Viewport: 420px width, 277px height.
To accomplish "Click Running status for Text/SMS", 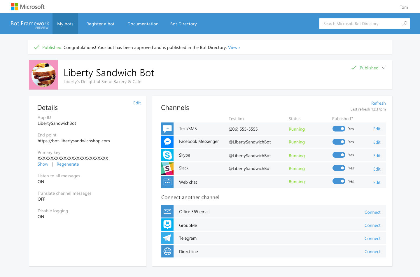I will pos(297,129).
